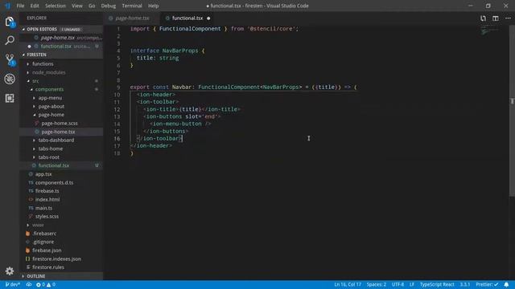Click the Prettier status item
515x289 pixels.
tap(487, 284)
